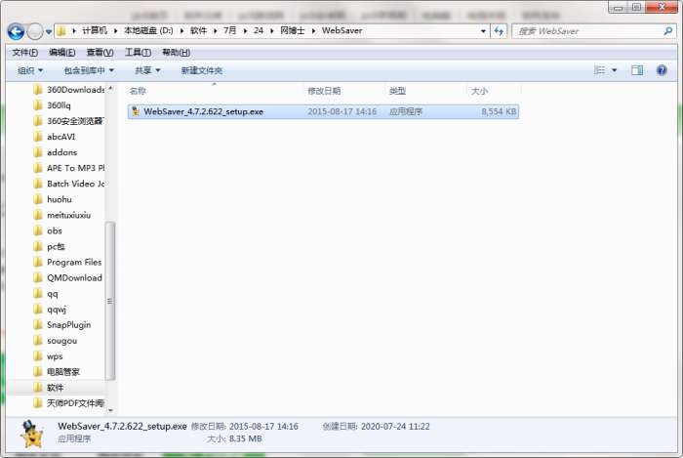Expand the arrow after 网博士 breadcrumb
The width and height of the screenshot is (683, 458).
point(313,31)
